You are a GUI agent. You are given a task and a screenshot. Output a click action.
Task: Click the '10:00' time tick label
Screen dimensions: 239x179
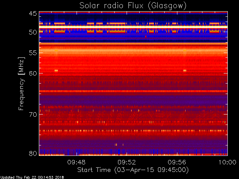point(227,162)
